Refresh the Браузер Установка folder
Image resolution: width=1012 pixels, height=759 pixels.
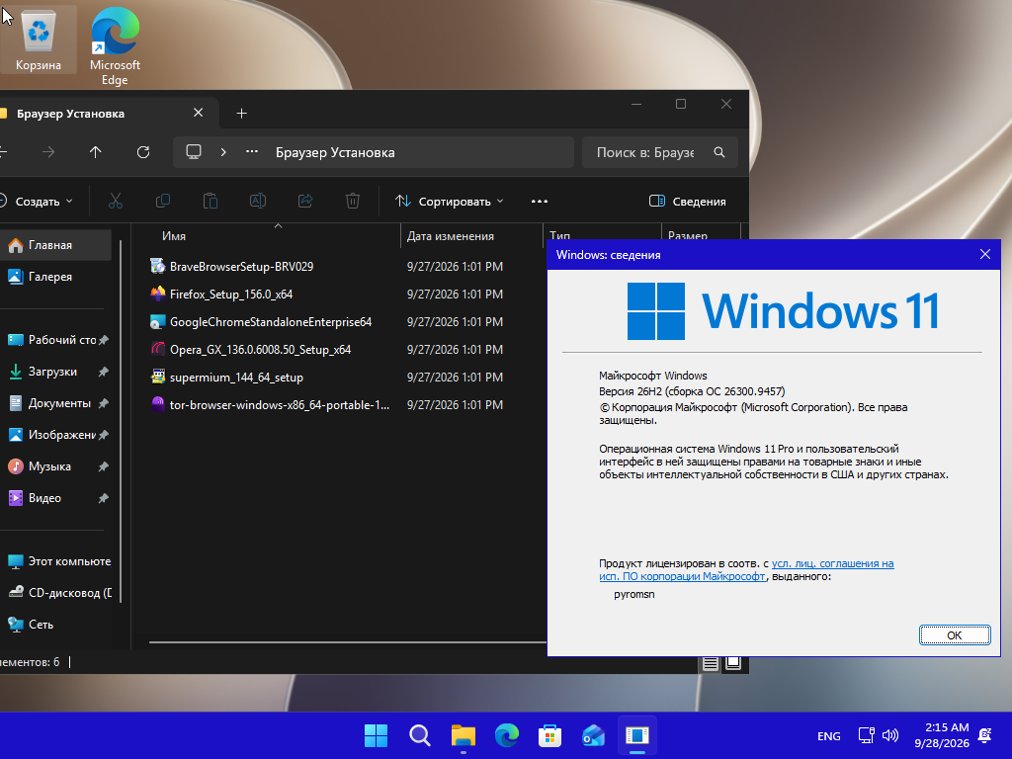coord(143,152)
